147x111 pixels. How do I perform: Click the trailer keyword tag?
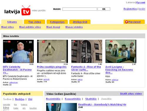pyautogui.click(x=16, y=108)
